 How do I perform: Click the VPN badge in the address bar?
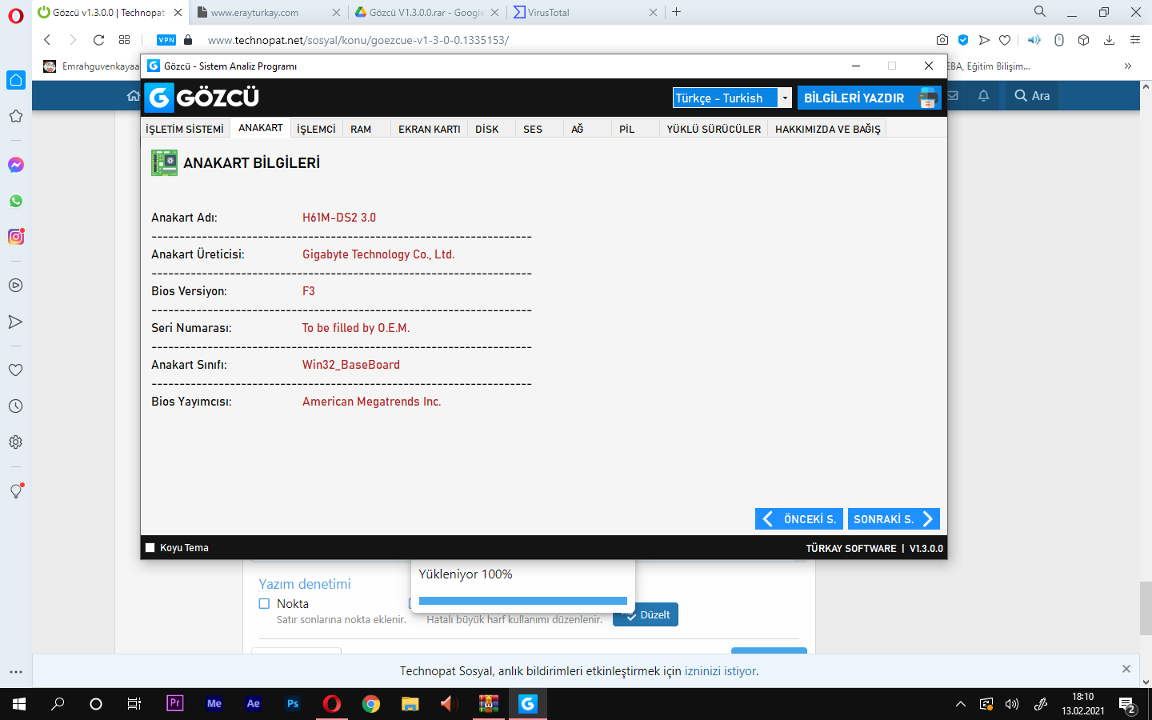click(x=166, y=40)
